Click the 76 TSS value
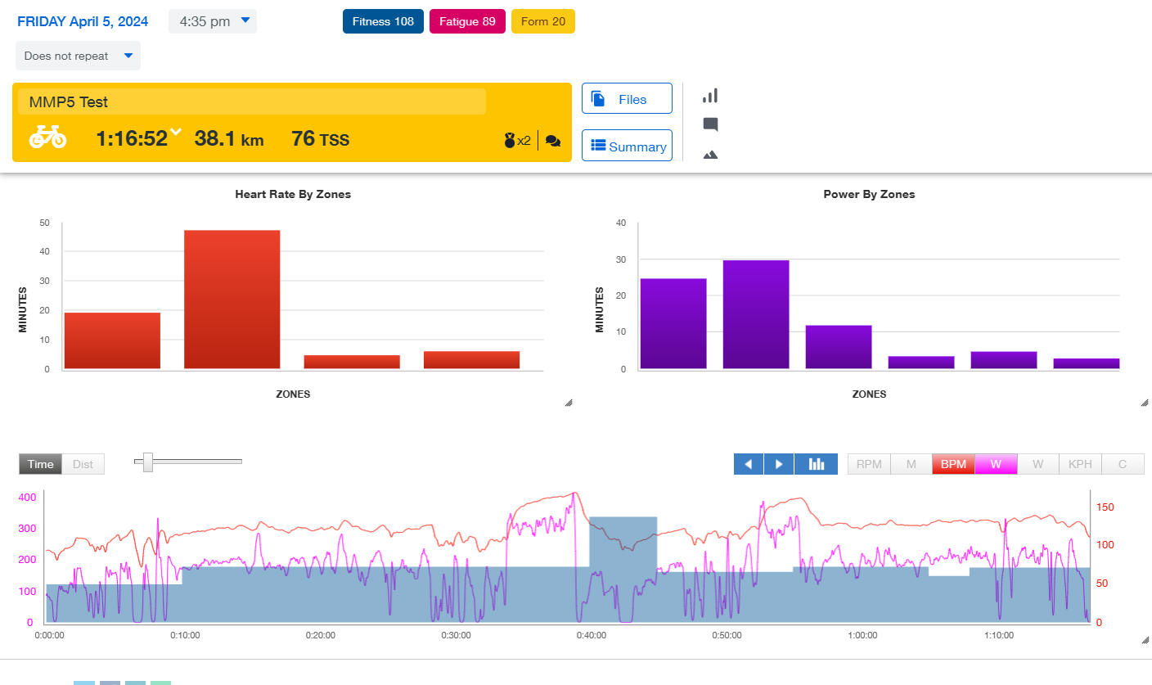This screenshot has height=685, width=1152. 320,138
